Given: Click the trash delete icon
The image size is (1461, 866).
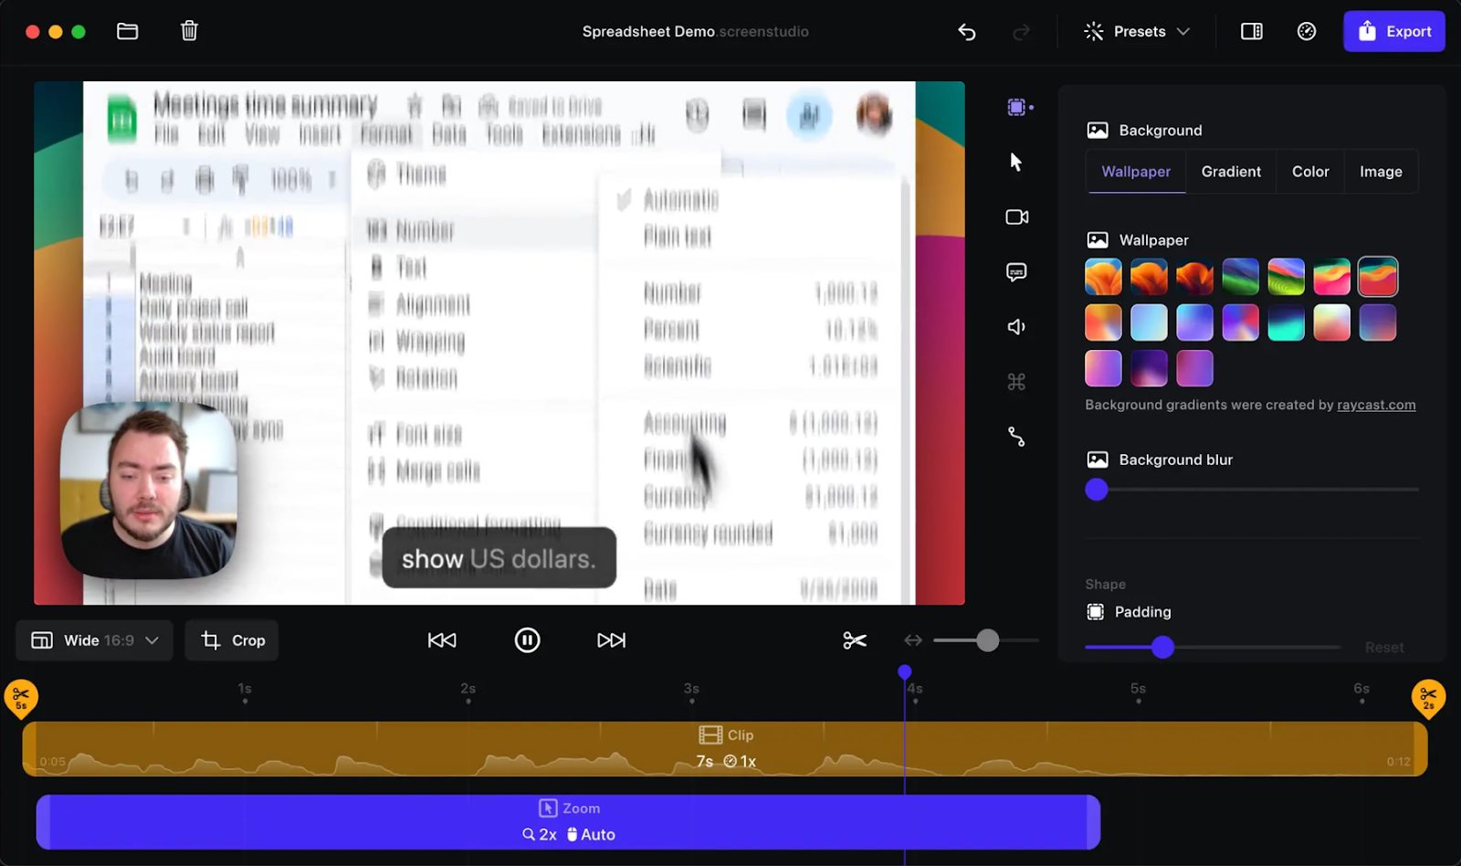Looking at the screenshot, I should tap(189, 31).
